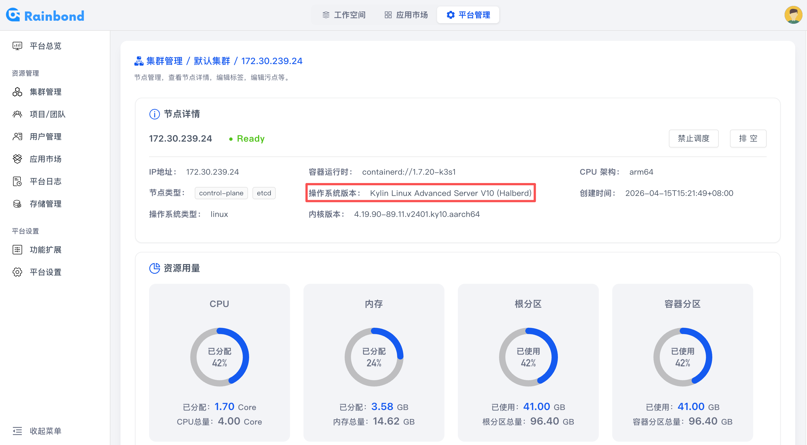Click the 排空 button
Screen dimensions: 807x445
(748, 138)
